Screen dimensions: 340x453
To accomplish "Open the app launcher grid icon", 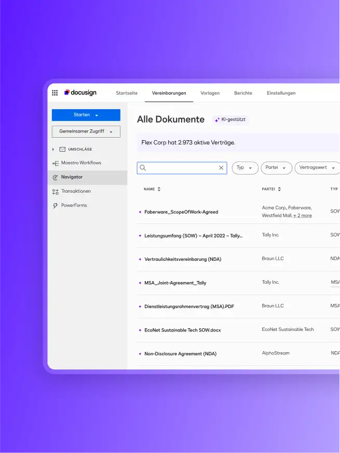I will [55, 93].
